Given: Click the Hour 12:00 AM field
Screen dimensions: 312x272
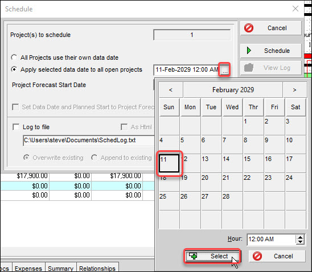Looking at the screenshot, I should tap(272, 239).
